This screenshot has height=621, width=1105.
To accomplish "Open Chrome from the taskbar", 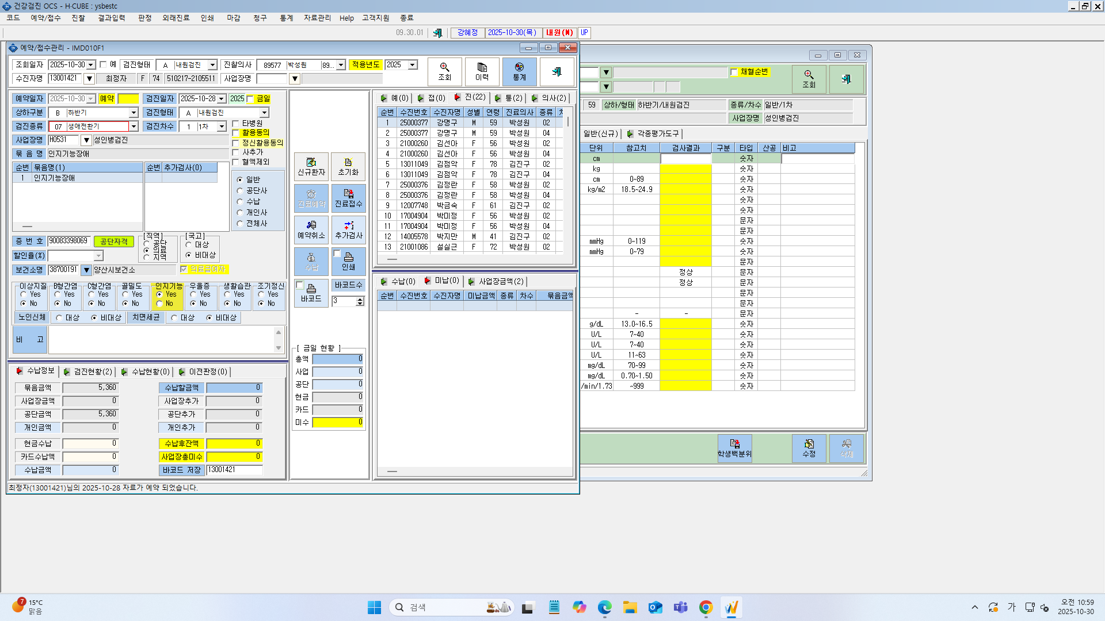I will tap(706, 607).
